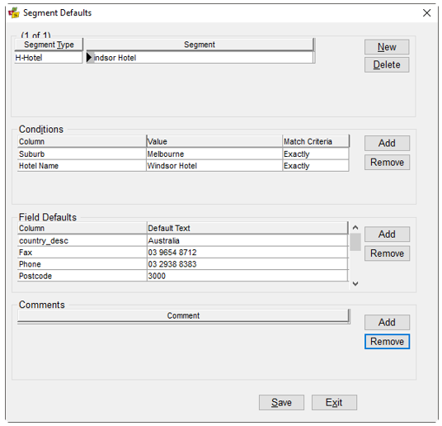Select the Phone field cell
This screenshot has height=426, width=442.
coord(82,264)
